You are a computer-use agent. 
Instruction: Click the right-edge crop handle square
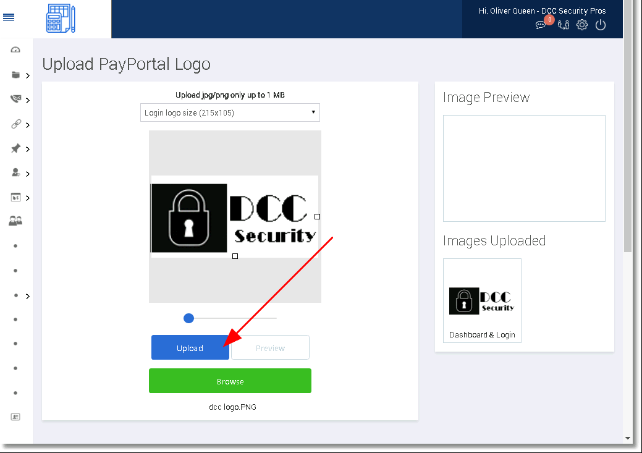pos(318,217)
